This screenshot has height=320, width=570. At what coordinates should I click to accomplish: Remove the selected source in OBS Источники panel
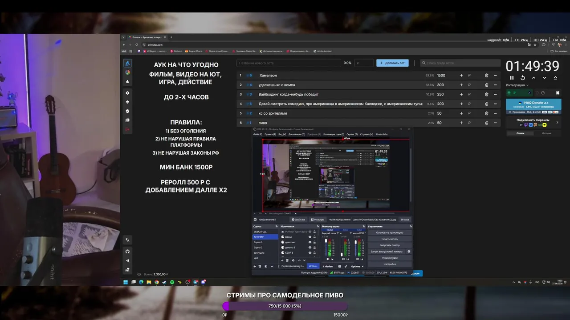click(287, 260)
